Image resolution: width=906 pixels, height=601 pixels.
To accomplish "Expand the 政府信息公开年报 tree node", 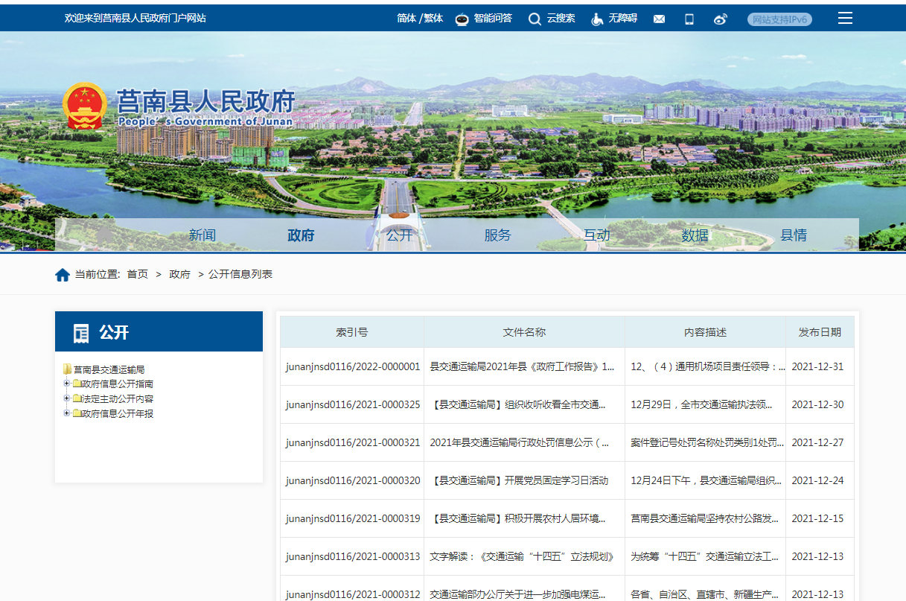I will point(67,413).
